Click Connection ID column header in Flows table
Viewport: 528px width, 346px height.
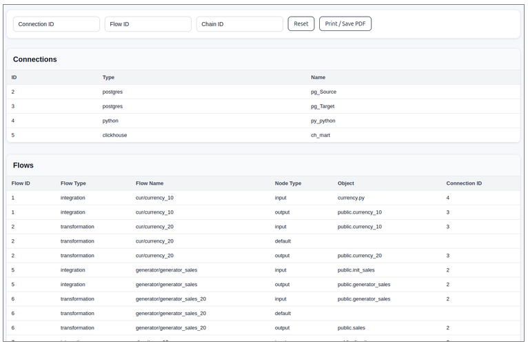click(464, 183)
